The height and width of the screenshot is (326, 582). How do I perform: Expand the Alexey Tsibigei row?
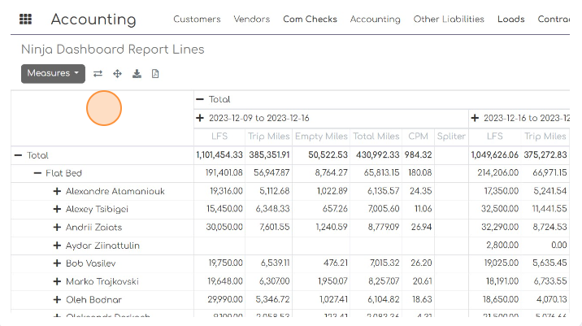57,209
